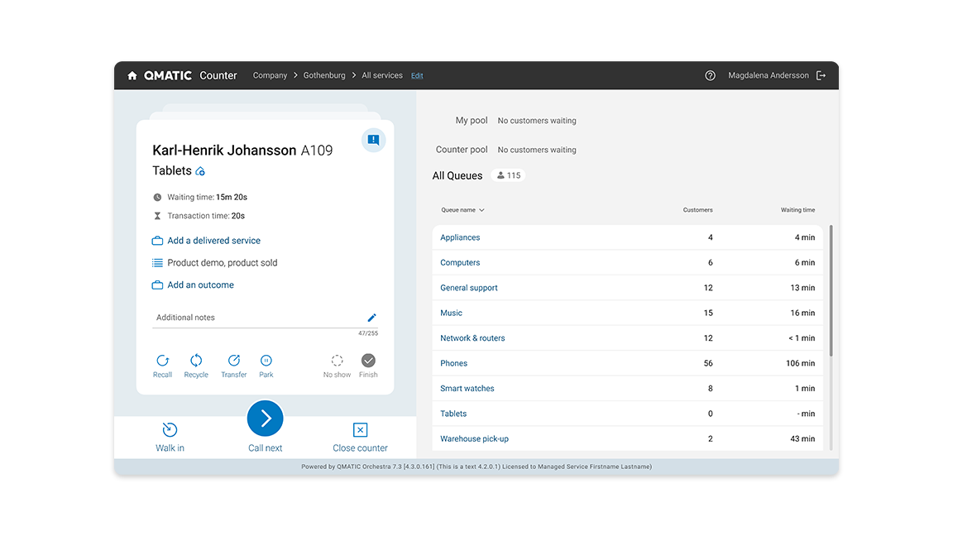Transfer the customer to another queue
The height and width of the screenshot is (536, 953).
click(234, 366)
